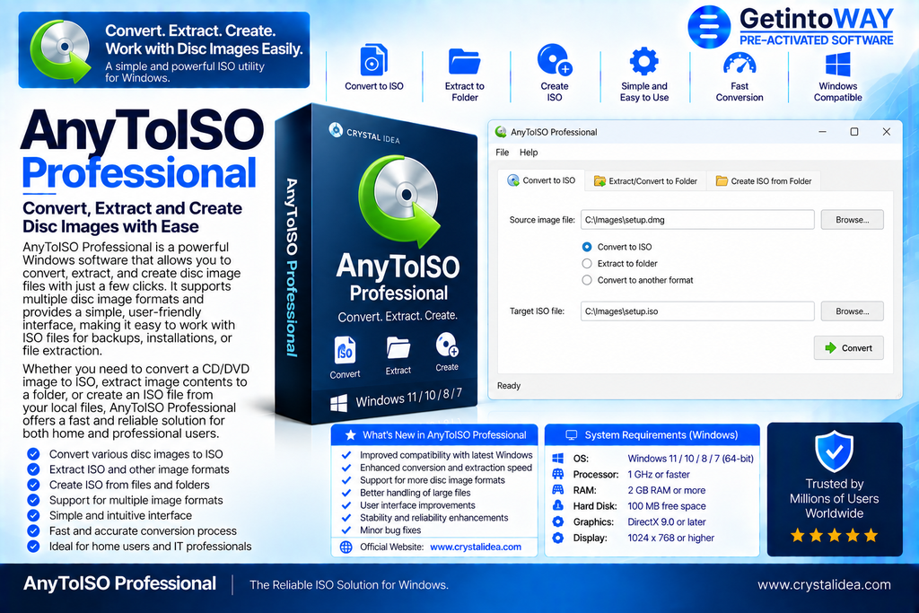Click the Target ISO file input field

(x=697, y=311)
